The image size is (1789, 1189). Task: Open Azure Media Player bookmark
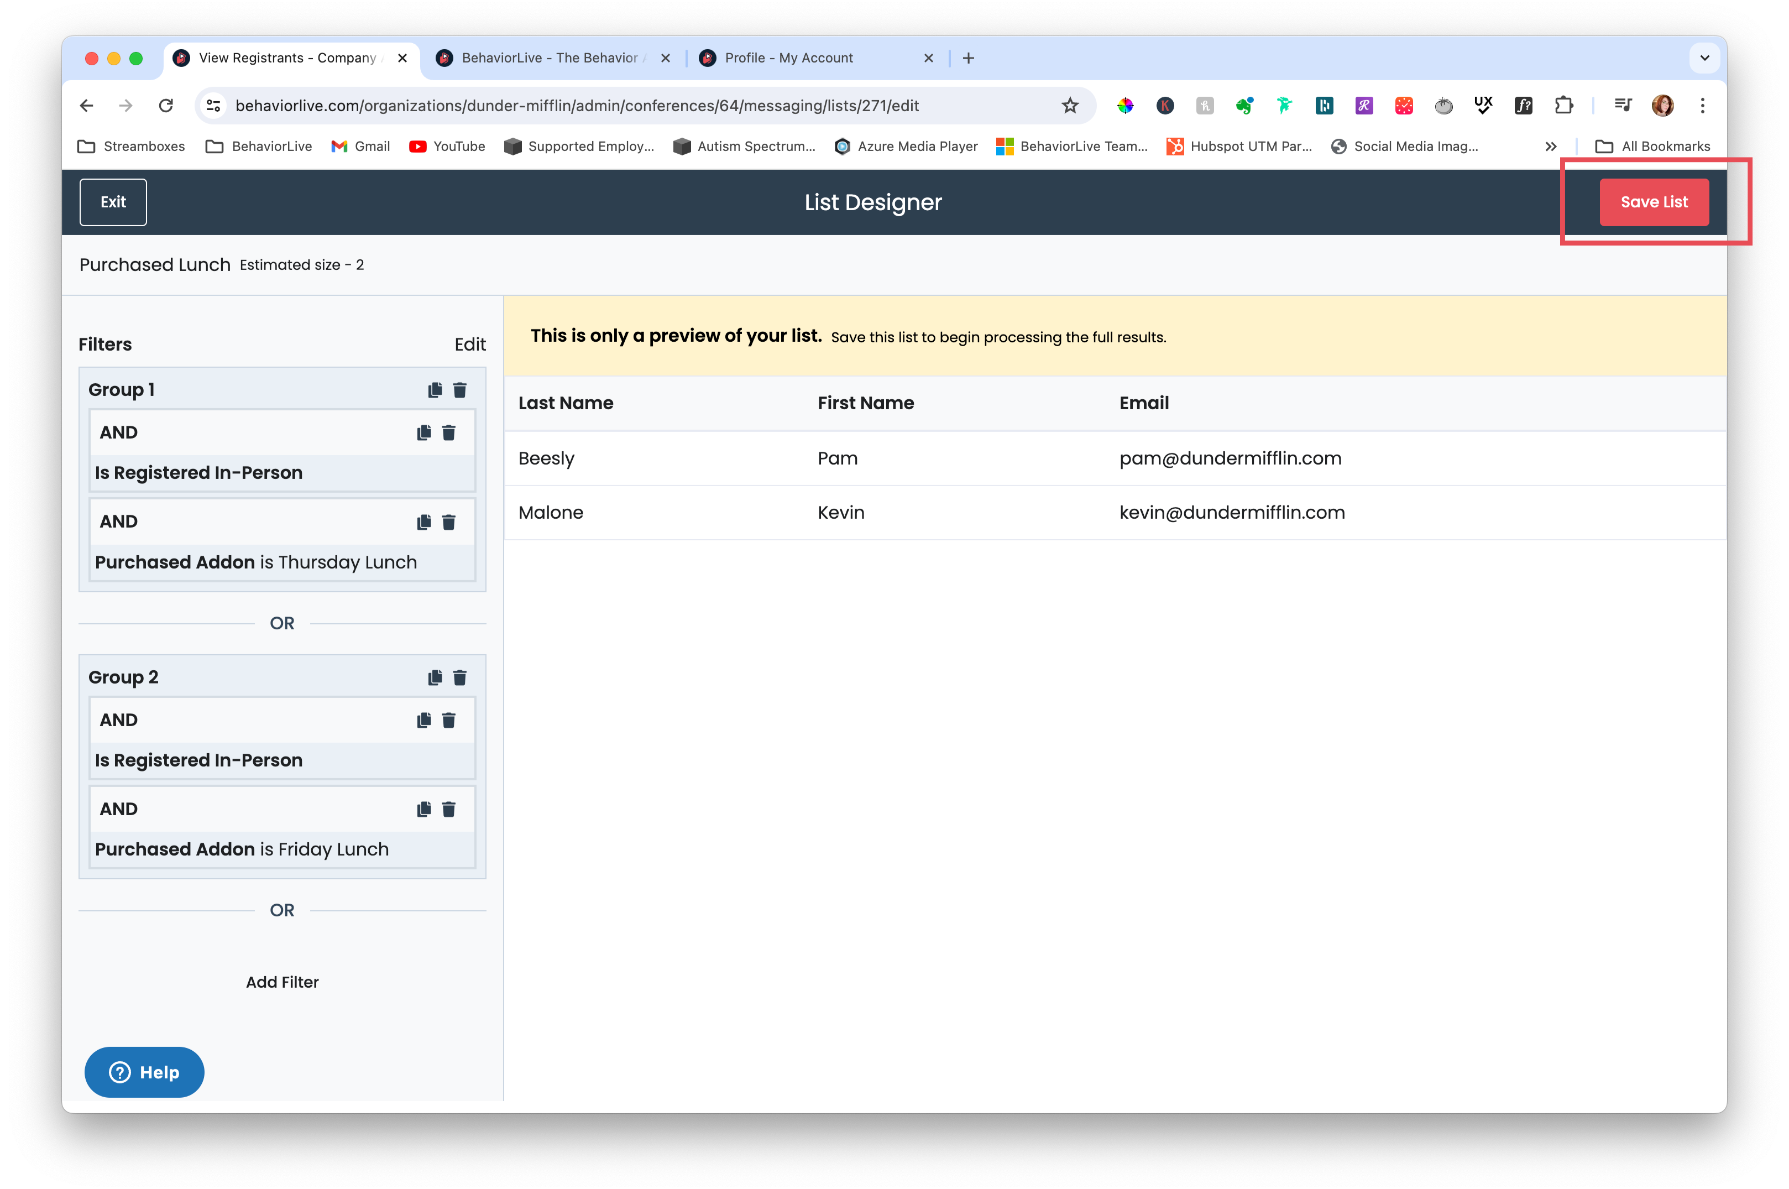(906, 147)
